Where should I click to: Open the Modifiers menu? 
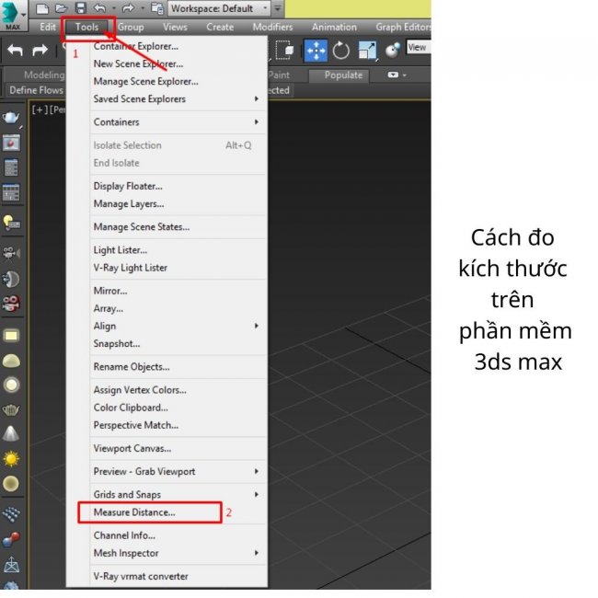[x=272, y=28]
